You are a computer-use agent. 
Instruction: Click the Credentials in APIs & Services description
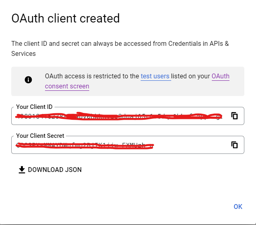pyautogui.click(x=120, y=43)
